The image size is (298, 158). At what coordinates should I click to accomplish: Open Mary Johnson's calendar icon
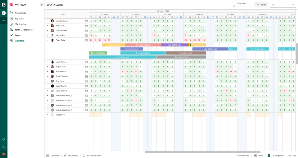pyautogui.click(x=86, y=91)
